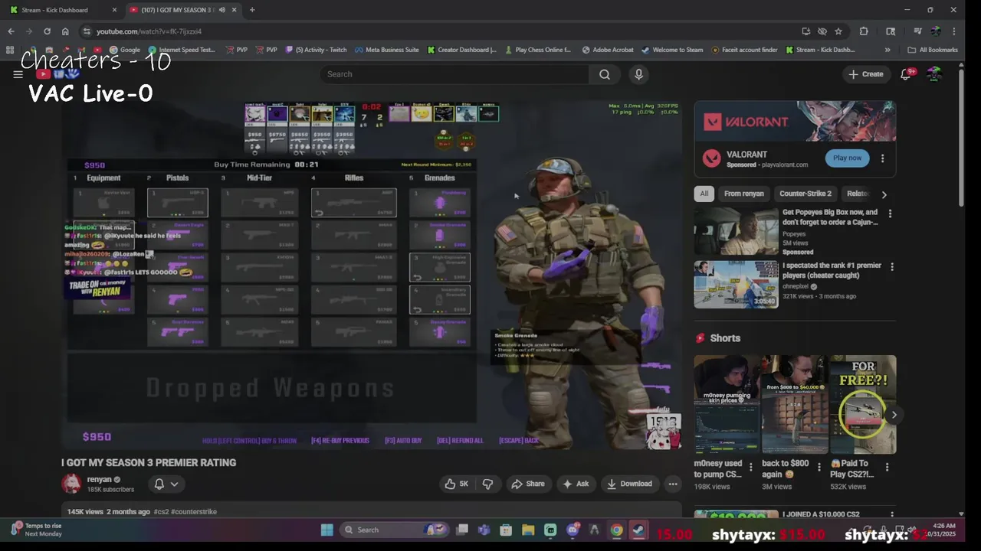Show next Shorts with the right arrow
981x551 pixels.
(894, 415)
